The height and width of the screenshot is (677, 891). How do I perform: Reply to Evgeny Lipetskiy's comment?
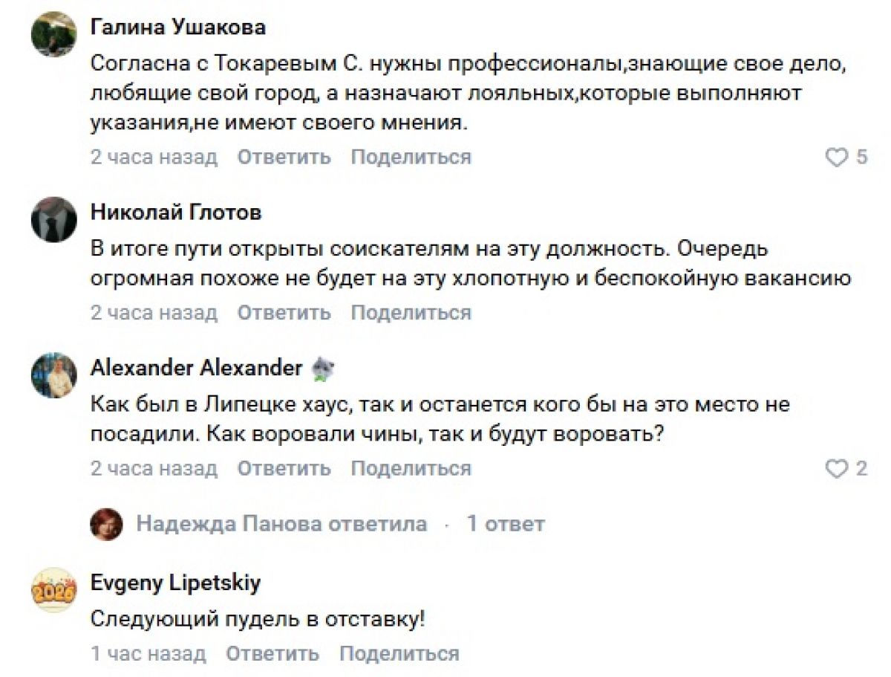tap(272, 654)
